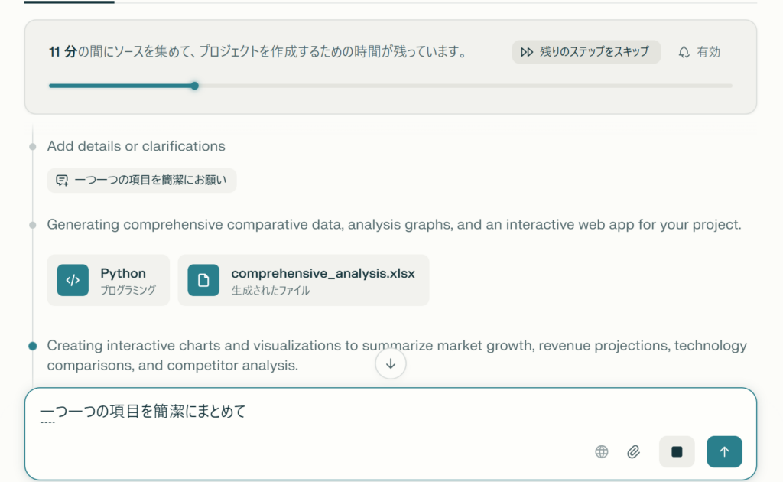
Task: Click the active teal timeline step marker
Action: 32,346
